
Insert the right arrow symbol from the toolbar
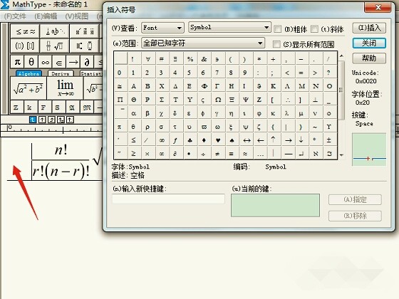(73, 62)
